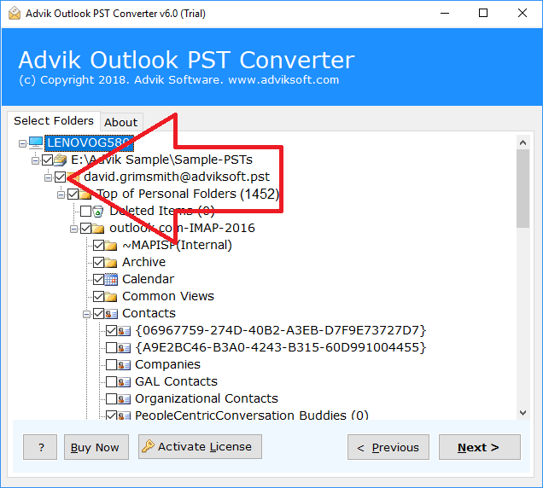
Task: Uncheck the Calendar checkbox
Action: (x=99, y=279)
